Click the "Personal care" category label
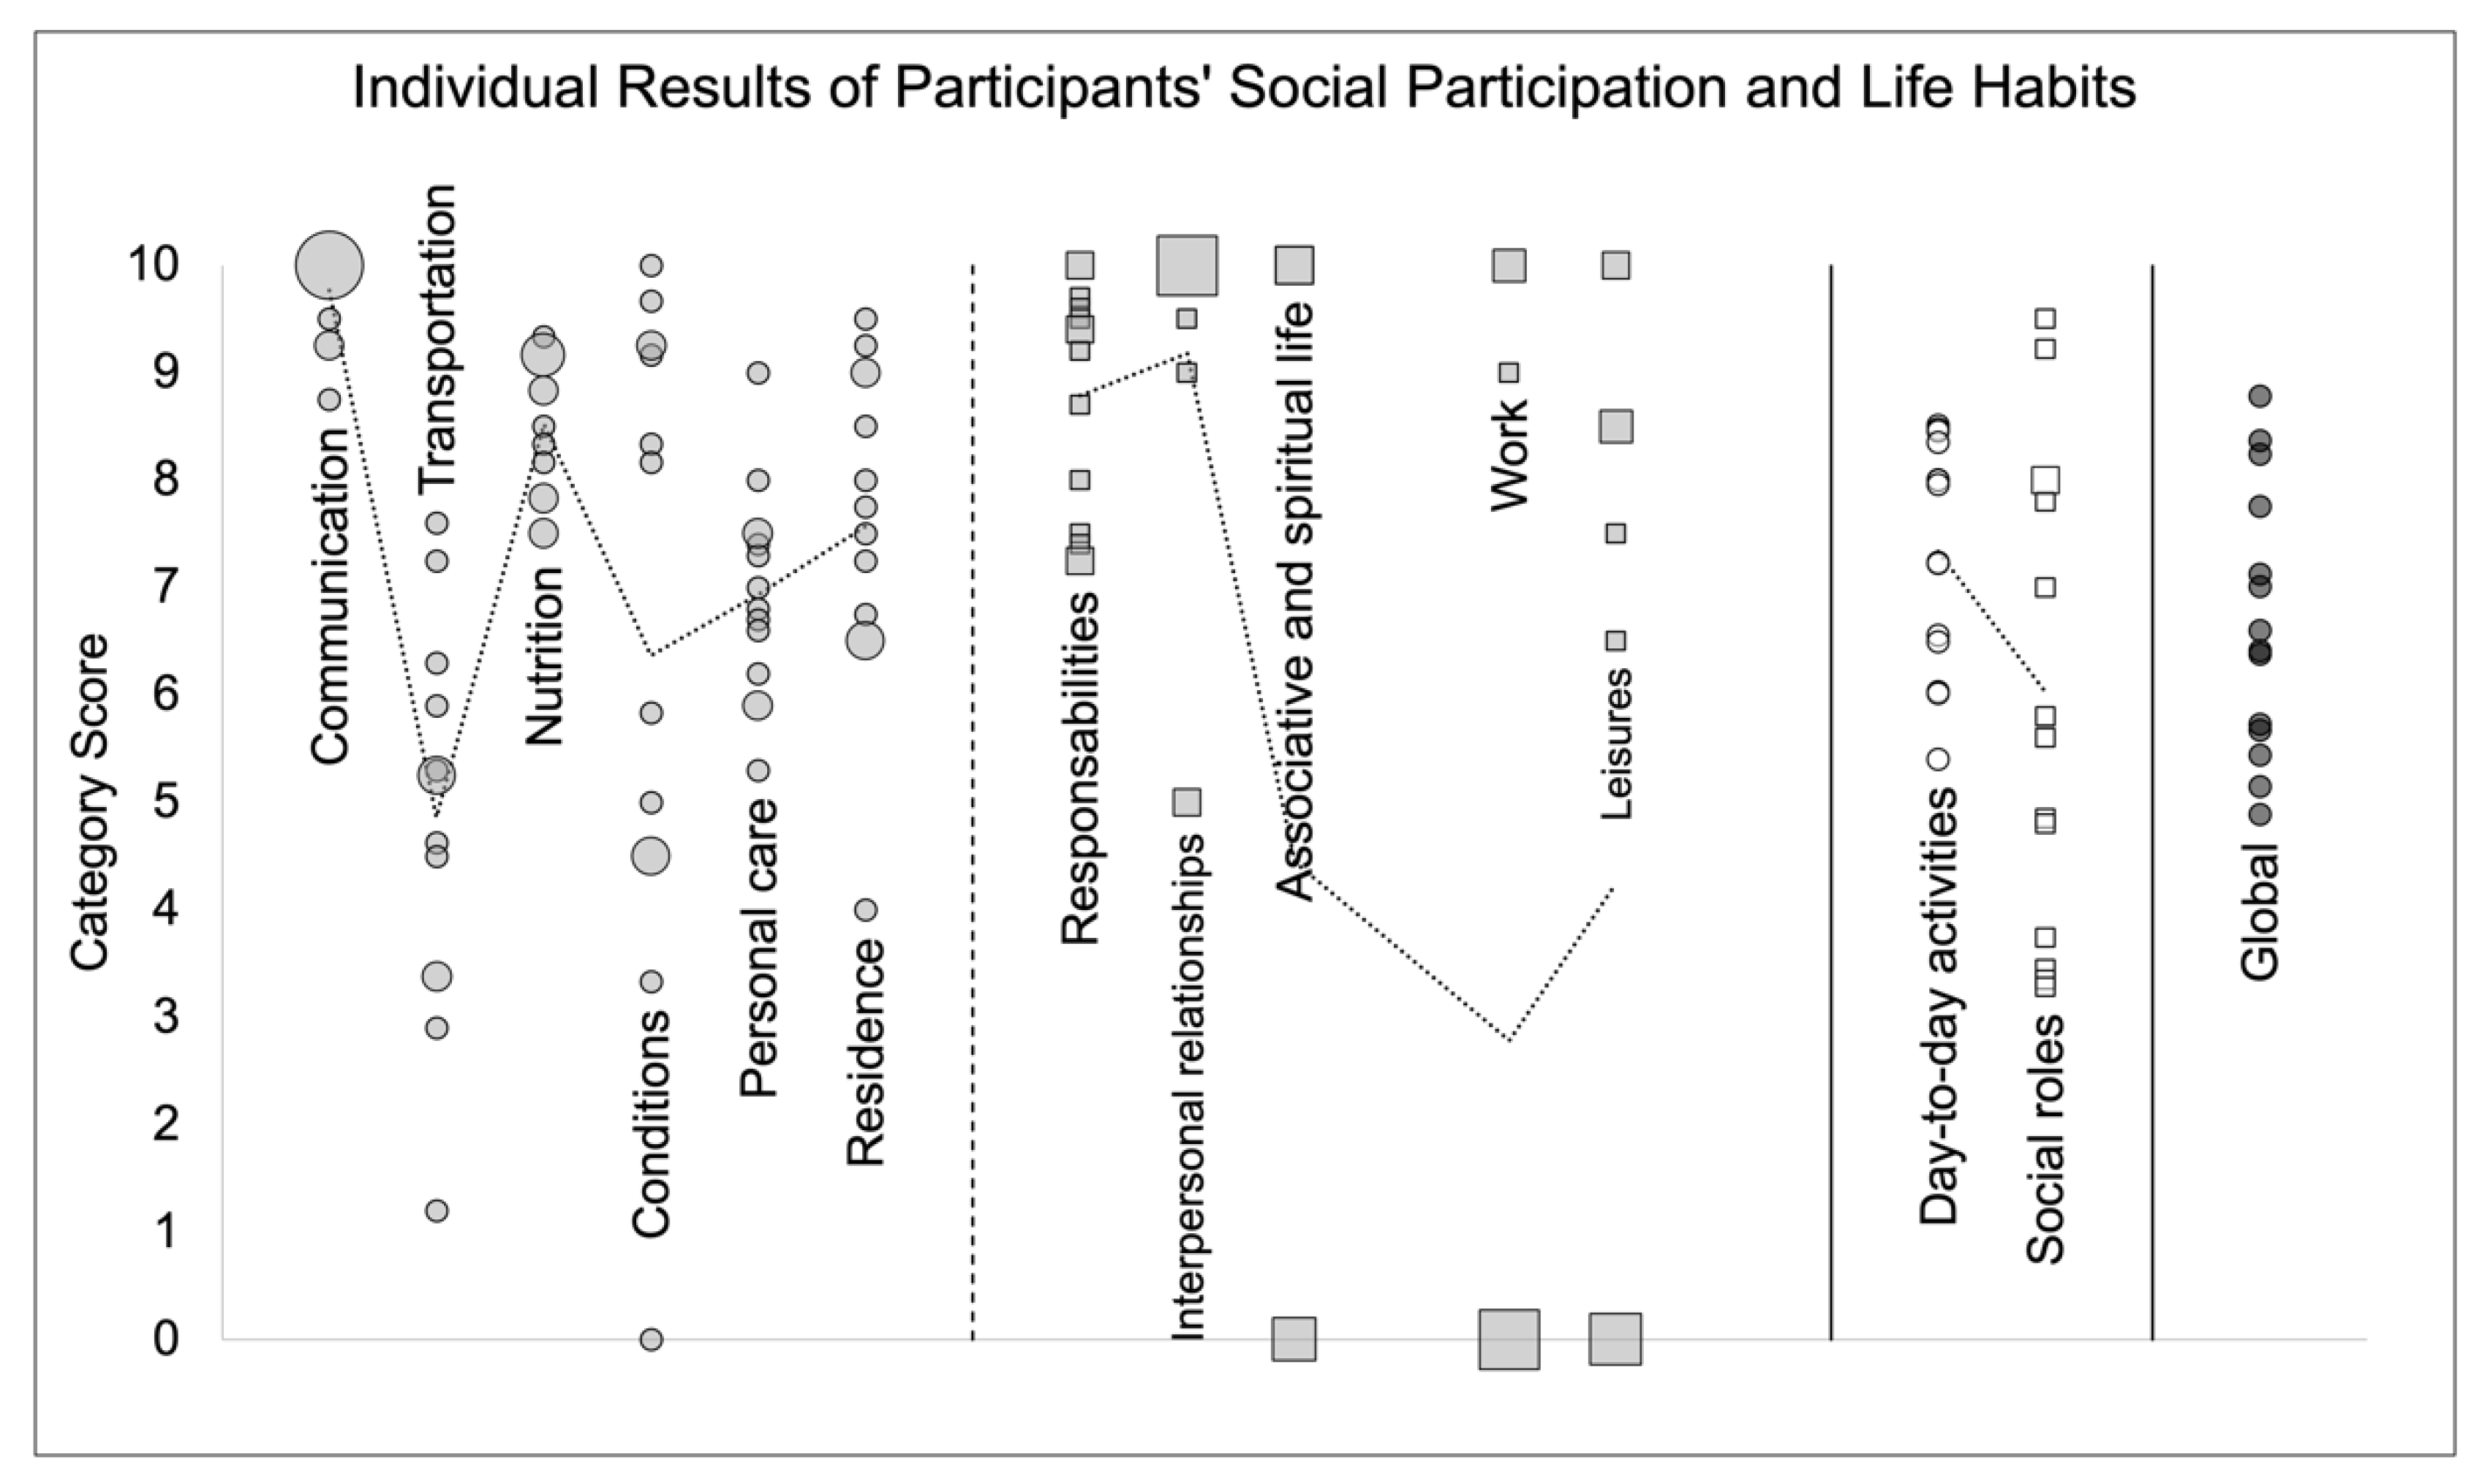The width and height of the screenshot is (2490, 1484). click(759, 948)
